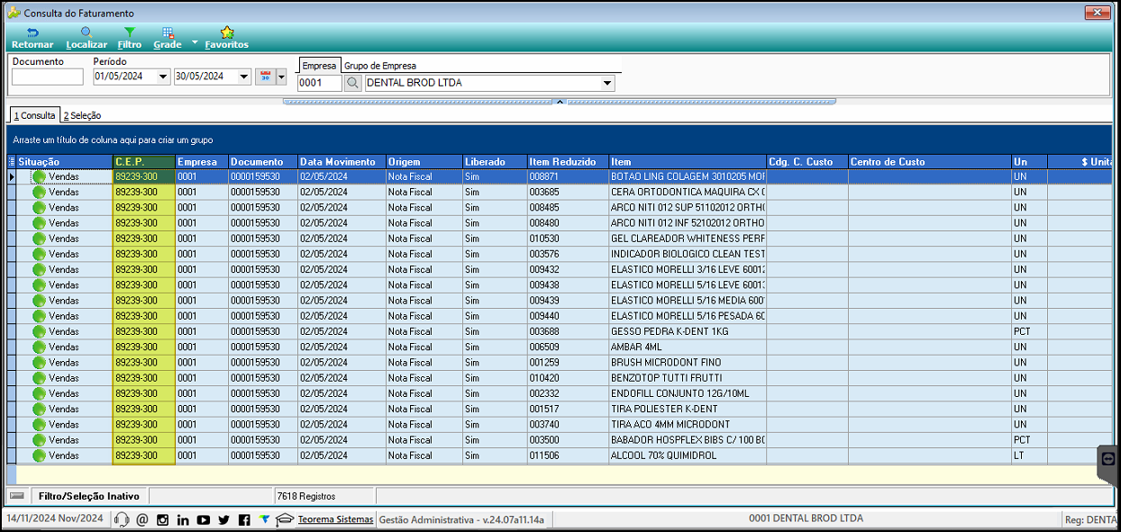Click the Un column header
This screenshot has width=1121, height=532.
point(1029,161)
